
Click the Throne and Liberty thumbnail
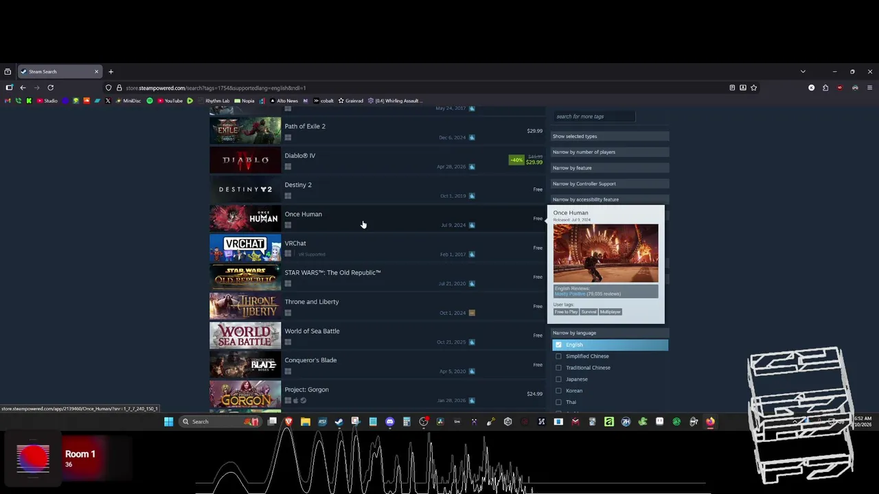[x=245, y=306]
